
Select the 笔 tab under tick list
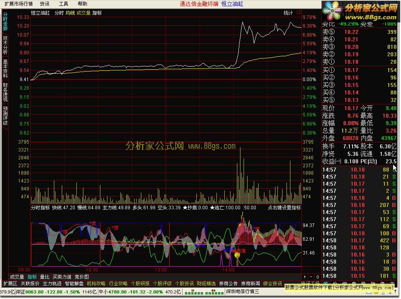point(326,283)
